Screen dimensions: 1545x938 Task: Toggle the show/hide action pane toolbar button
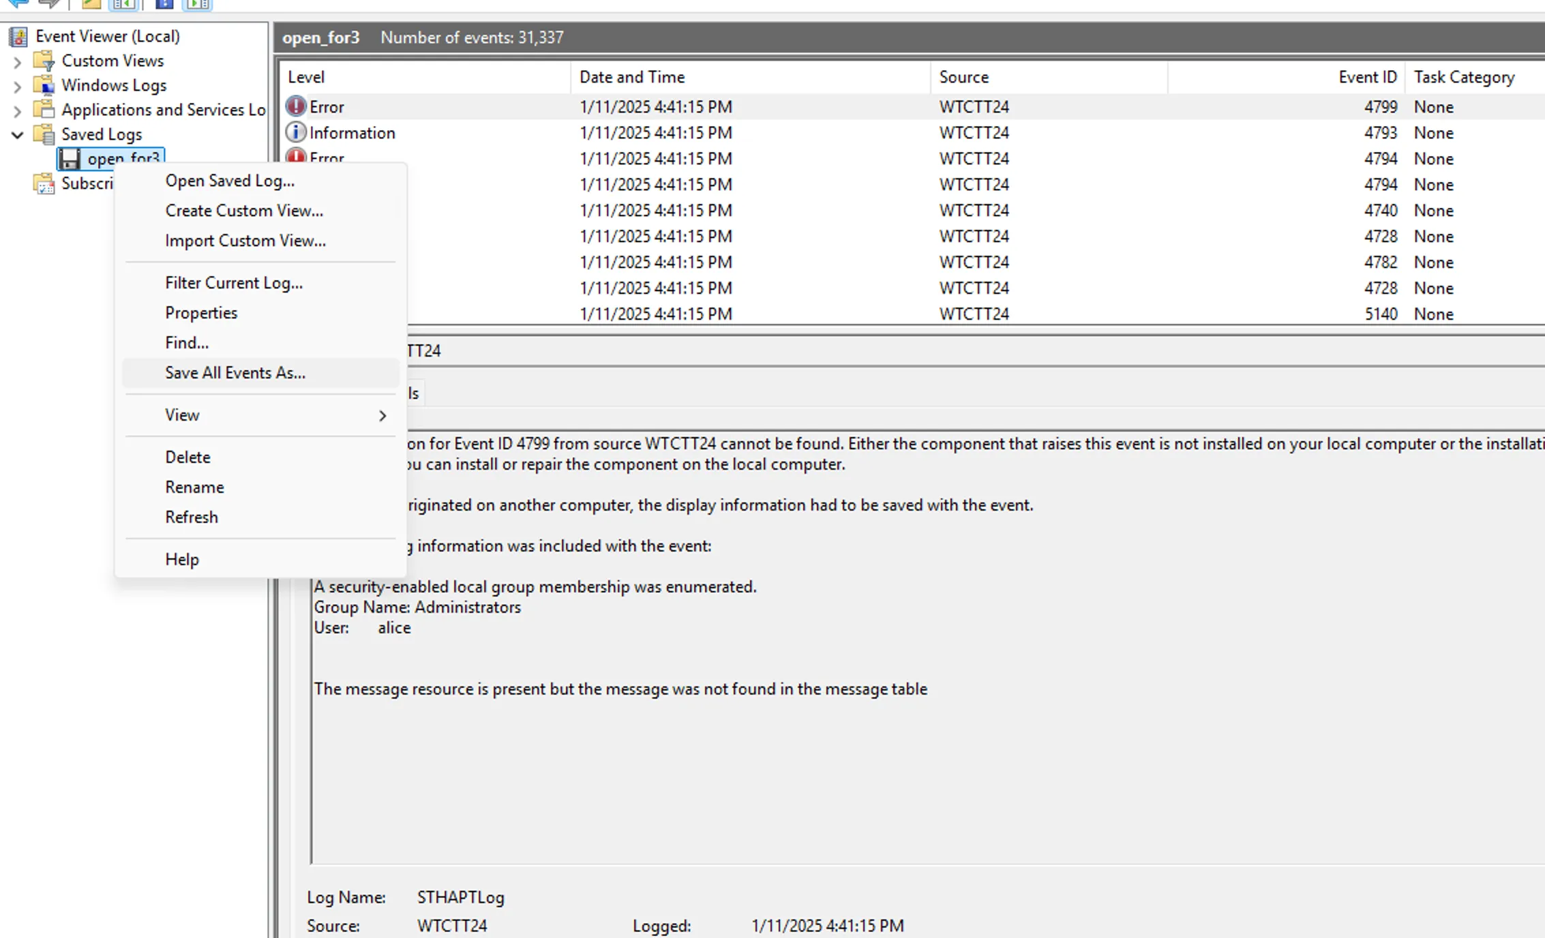198,4
